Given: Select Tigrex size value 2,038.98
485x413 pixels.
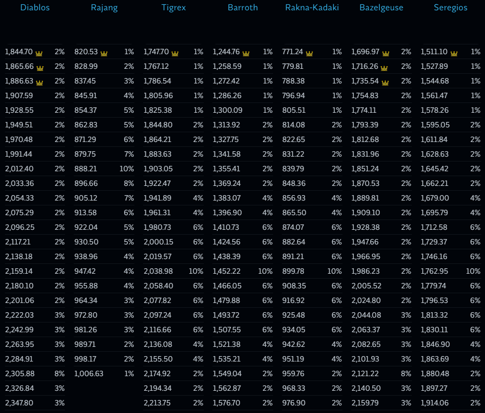Looking at the screenshot, I should 158,272.
